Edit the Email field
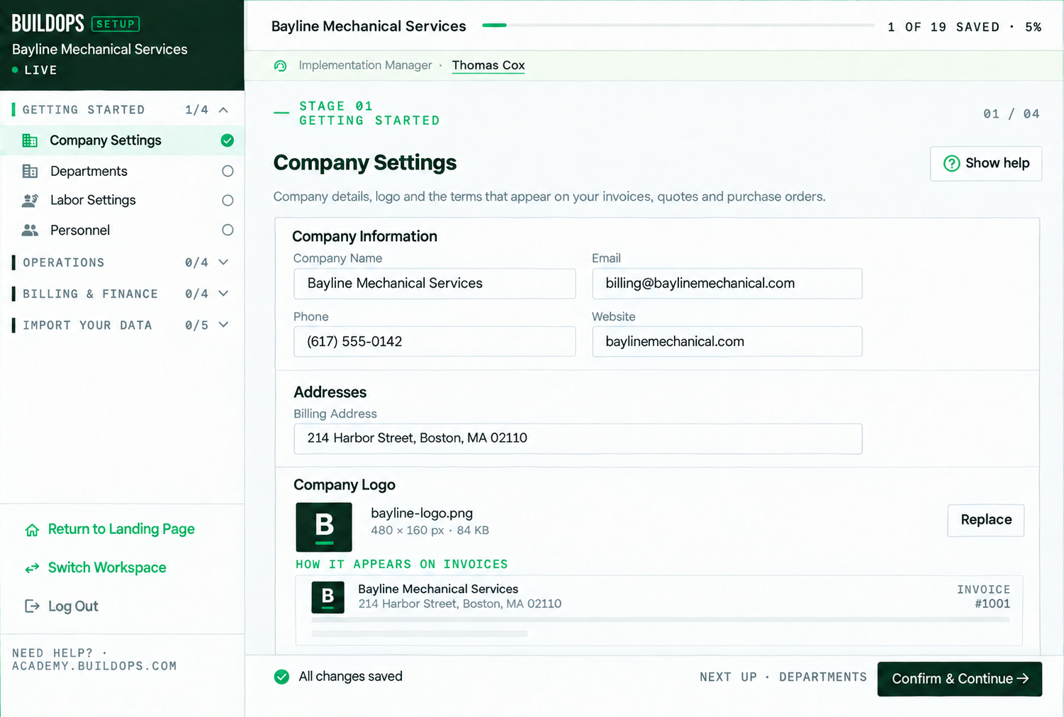The image size is (1064, 717). coord(727,284)
